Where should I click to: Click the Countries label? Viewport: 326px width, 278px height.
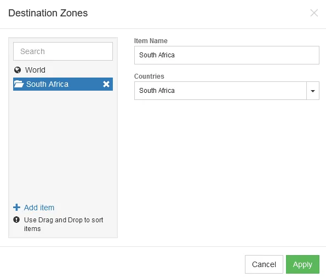149,76
